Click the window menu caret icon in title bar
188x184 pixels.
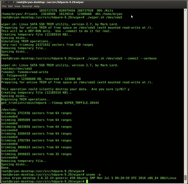click(4, 2)
